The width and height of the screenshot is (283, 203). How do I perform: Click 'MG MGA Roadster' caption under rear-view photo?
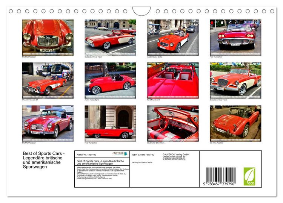217,143
